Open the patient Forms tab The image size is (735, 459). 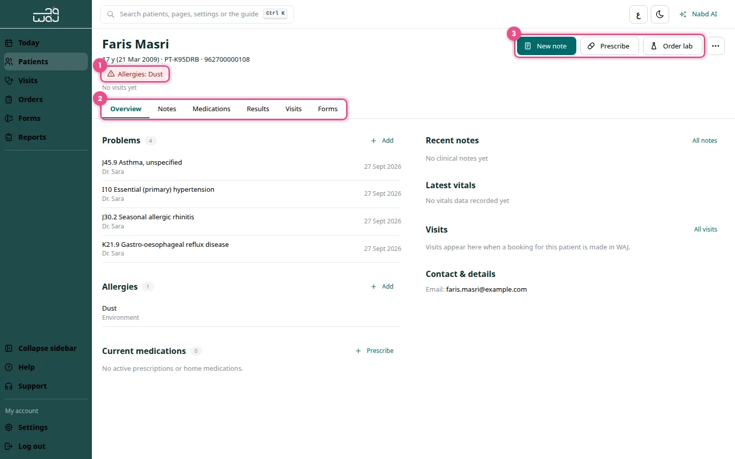(328, 109)
